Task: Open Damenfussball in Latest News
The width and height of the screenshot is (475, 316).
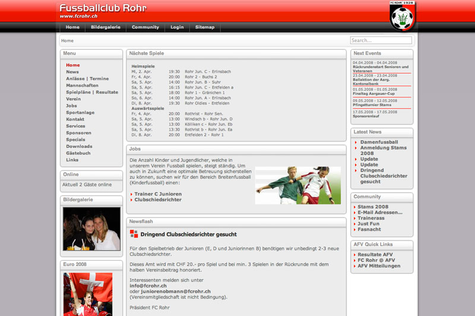Action: (x=379, y=142)
